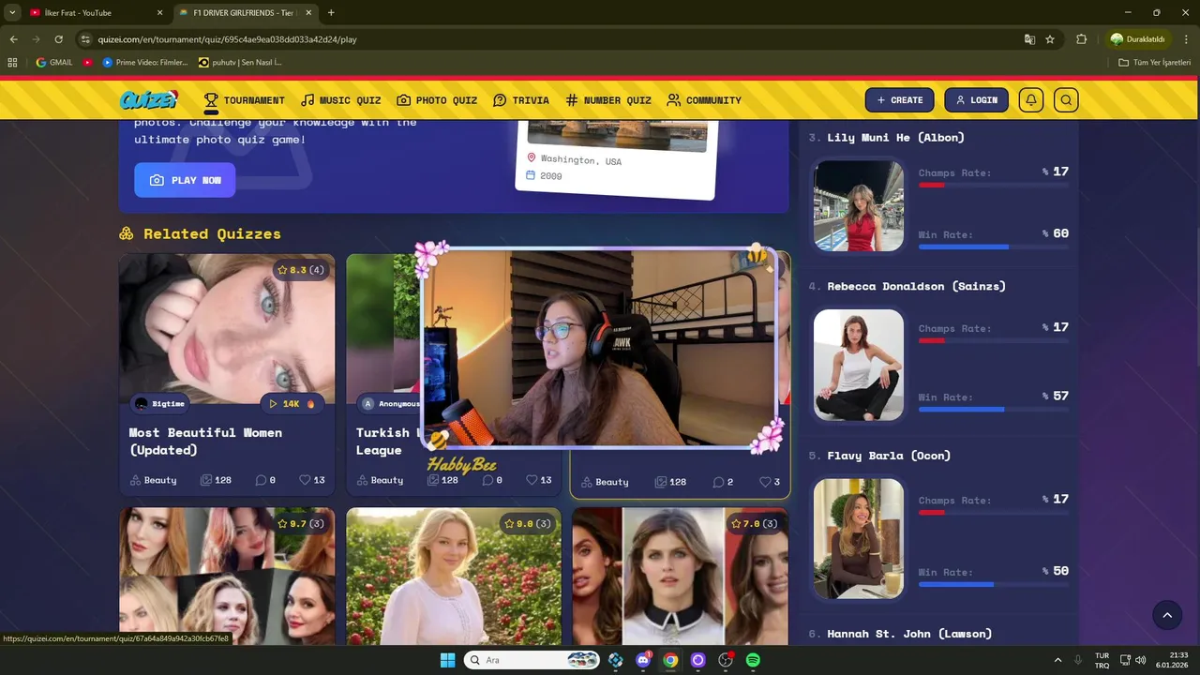
Task: Open the site search magnifier
Action: click(1066, 100)
